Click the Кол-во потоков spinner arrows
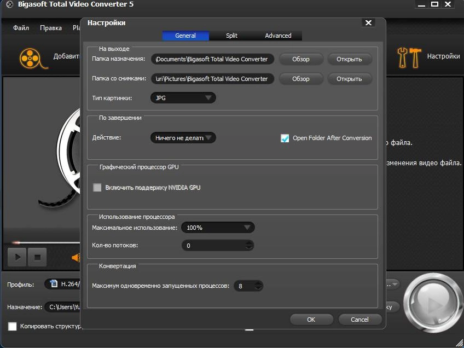 point(250,245)
